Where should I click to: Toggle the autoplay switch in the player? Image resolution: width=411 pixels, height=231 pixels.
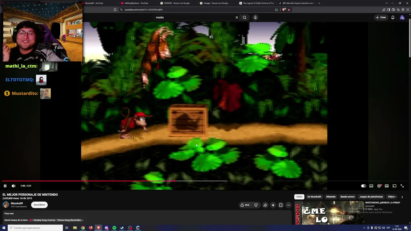pyautogui.click(x=363, y=186)
